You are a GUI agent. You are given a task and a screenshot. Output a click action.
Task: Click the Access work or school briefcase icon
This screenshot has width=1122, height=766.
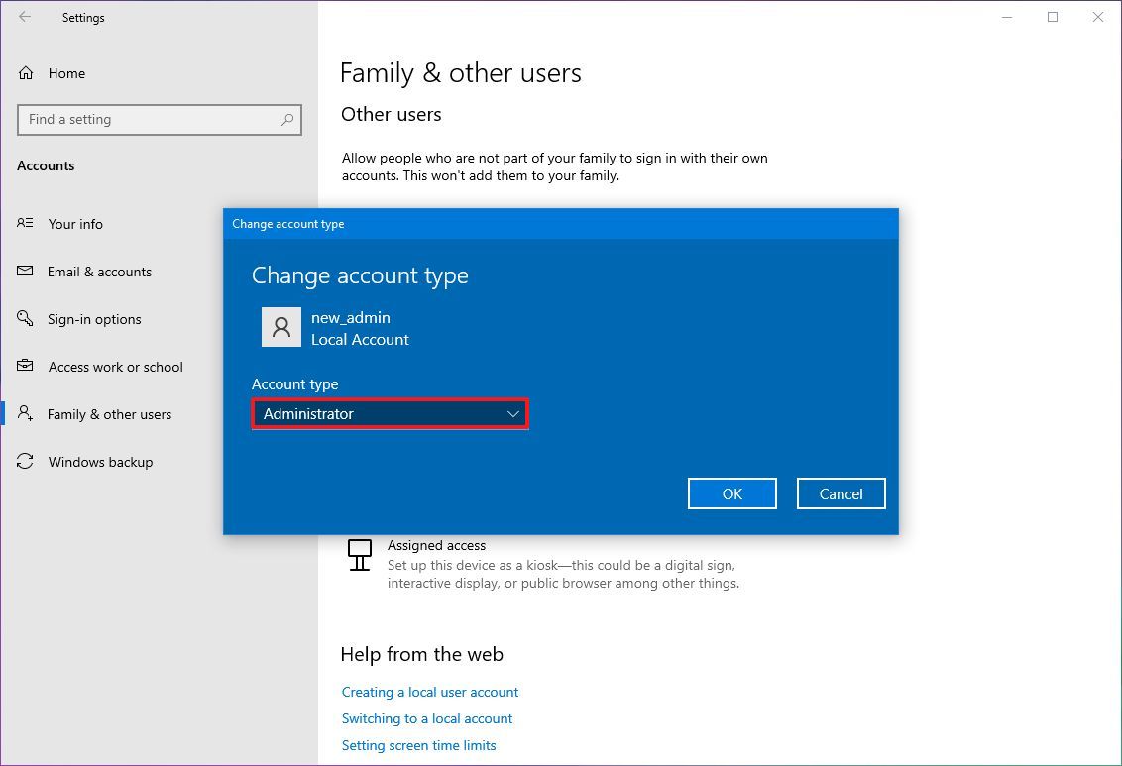coord(24,367)
